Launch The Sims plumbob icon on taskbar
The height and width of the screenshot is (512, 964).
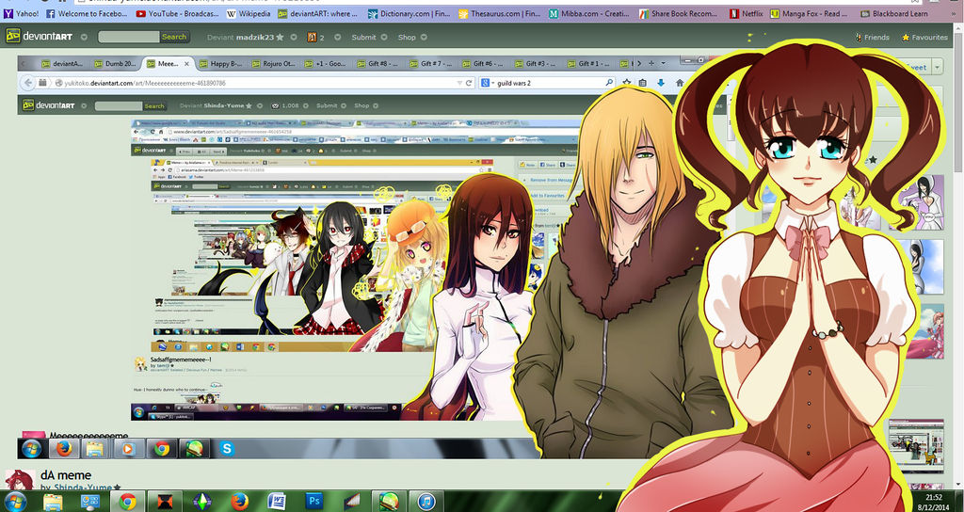(x=202, y=502)
